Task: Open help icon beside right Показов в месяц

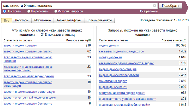Action: pyautogui.click(x=185, y=40)
